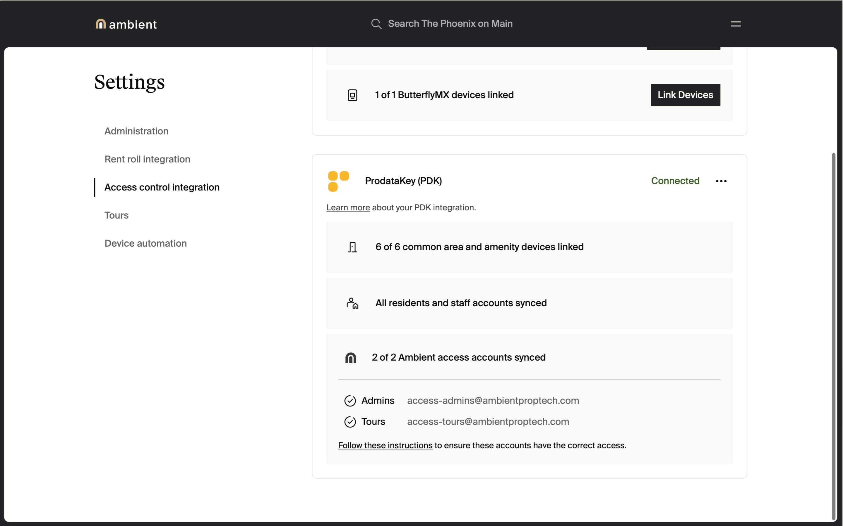The height and width of the screenshot is (526, 843).
Task: Open Administration settings section
Action: coord(136,131)
